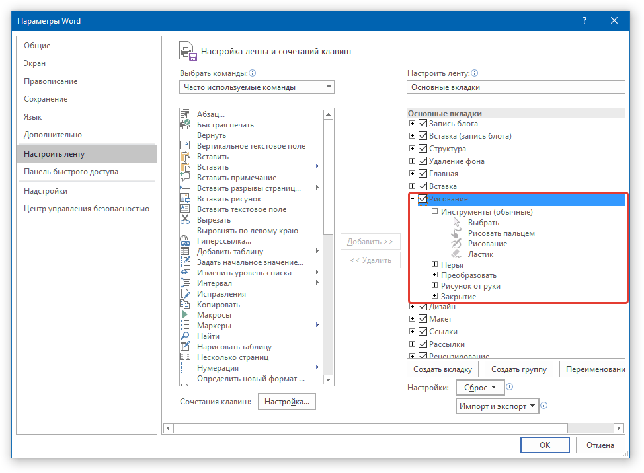Open the Панель быстрого доступа section
The width and height of the screenshot is (644, 473).
tap(71, 172)
